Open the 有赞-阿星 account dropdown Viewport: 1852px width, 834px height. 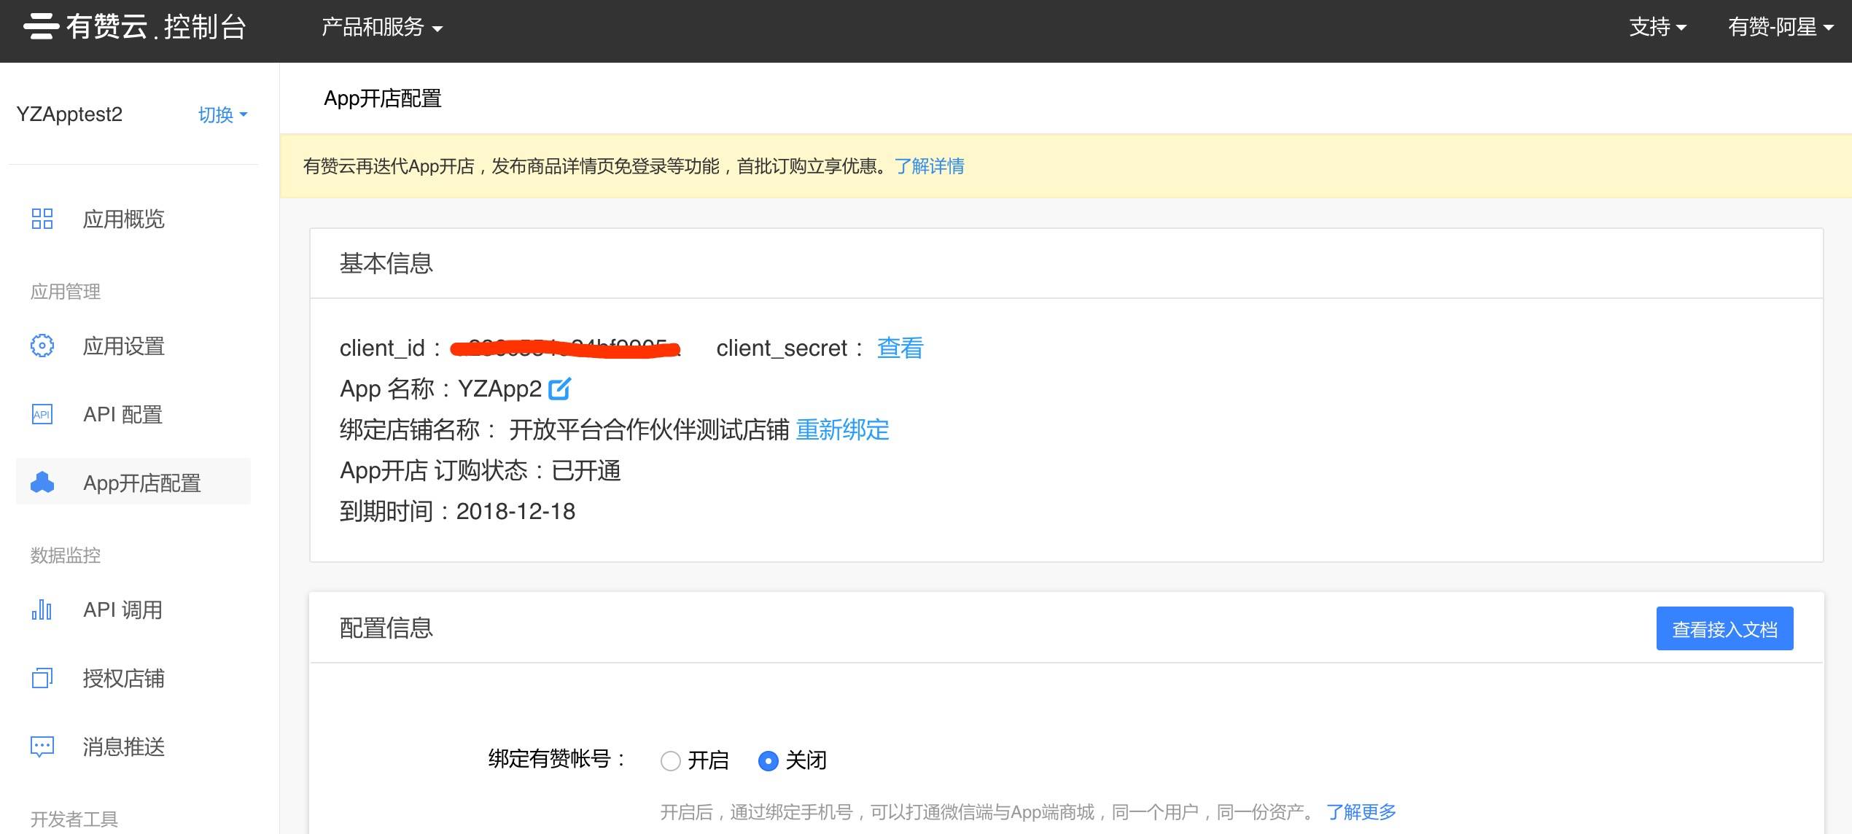[1780, 28]
